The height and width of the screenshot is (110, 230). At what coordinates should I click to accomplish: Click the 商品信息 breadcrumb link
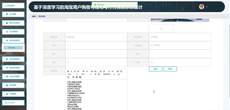pos(42,16)
